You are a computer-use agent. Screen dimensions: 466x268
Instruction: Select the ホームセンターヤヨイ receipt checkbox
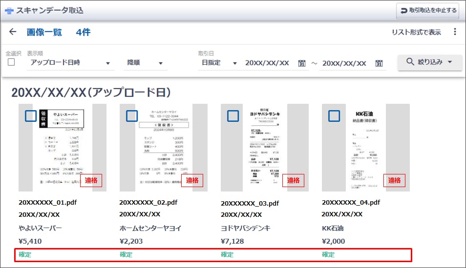(132, 116)
